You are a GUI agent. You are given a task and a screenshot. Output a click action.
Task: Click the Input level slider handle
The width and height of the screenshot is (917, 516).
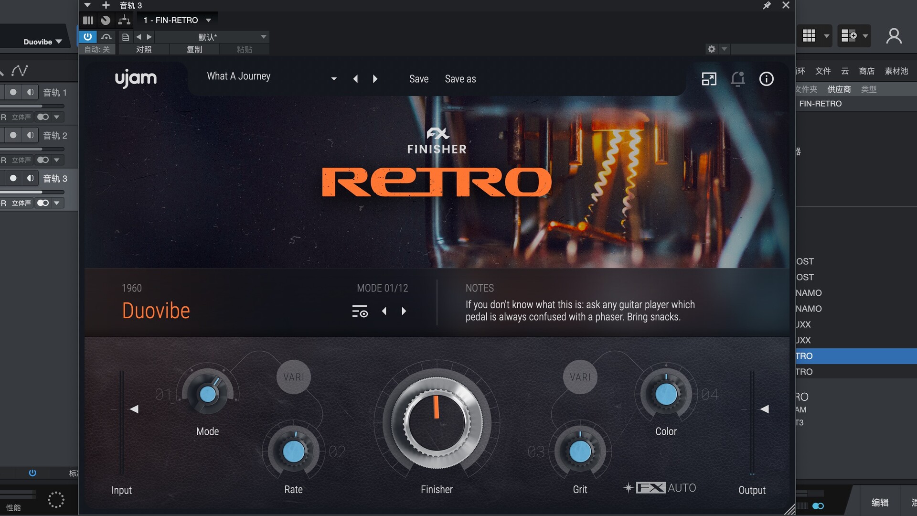click(134, 409)
